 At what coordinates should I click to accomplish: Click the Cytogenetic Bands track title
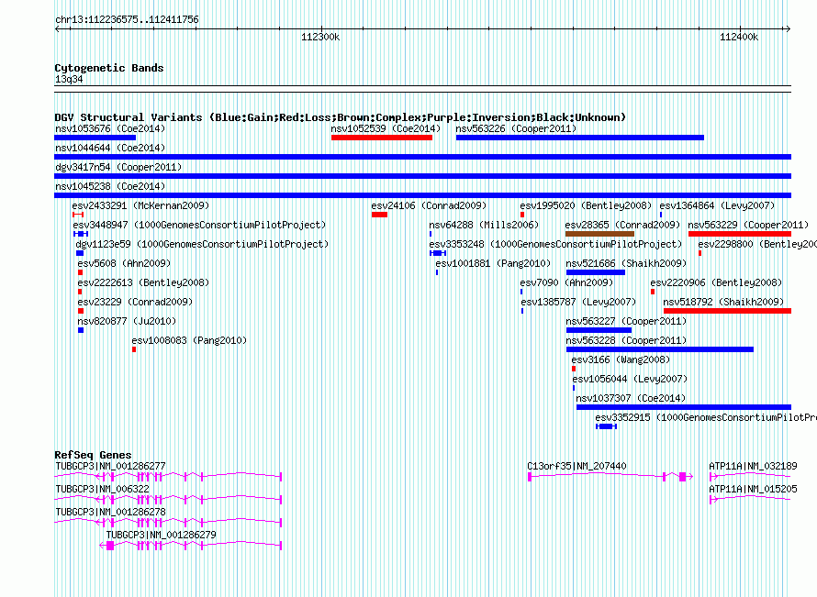point(109,68)
